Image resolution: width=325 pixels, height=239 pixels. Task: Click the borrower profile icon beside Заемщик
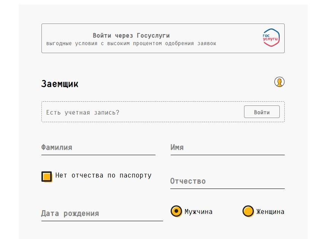pos(279,82)
